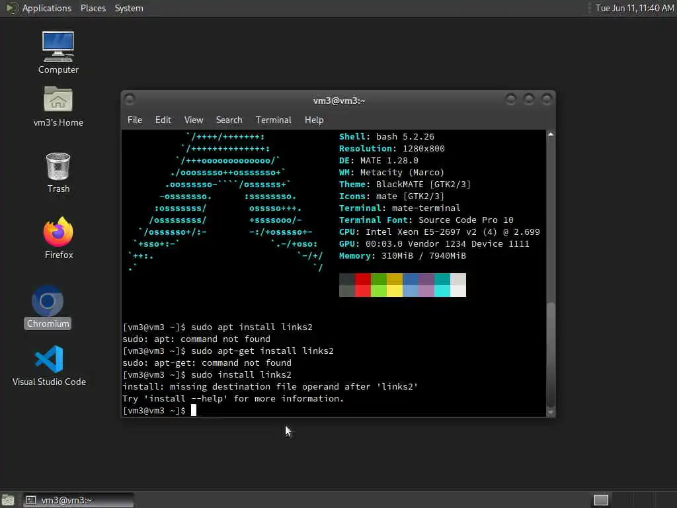The height and width of the screenshot is (508, 677).
Task: Select the workspace switcher box in bottom panel
Action: pos(601,500)
